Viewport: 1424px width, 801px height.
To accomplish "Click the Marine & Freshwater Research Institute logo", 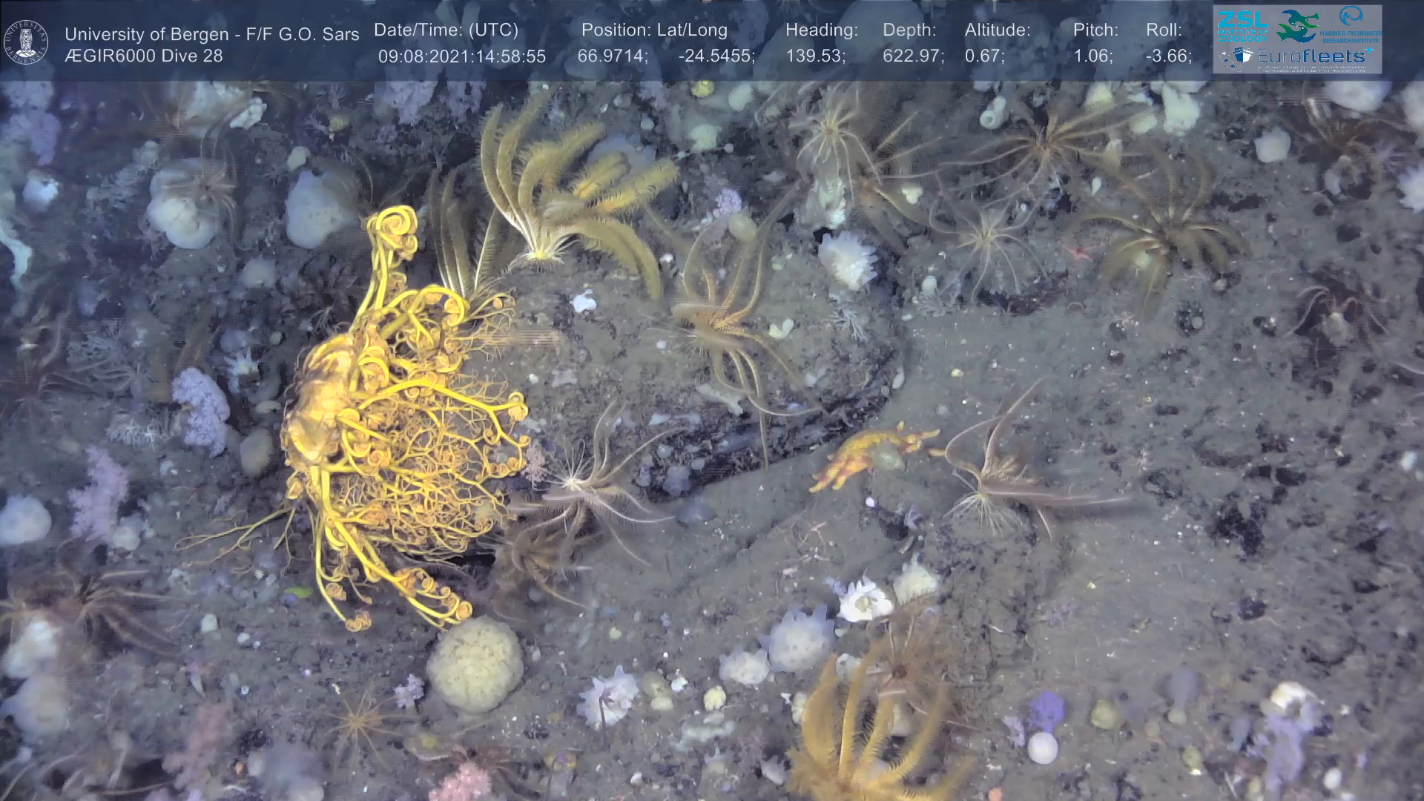I will point(1351,26).
